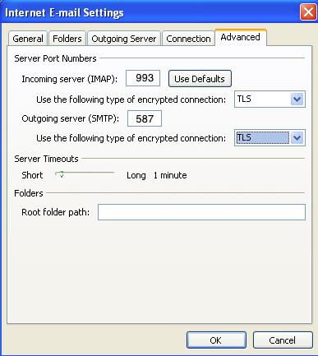The width and height of the screenshot is (318, 356).
Task: Expand the SMTP encrypted connection dropdown arrow
Action: coord(297,138)
